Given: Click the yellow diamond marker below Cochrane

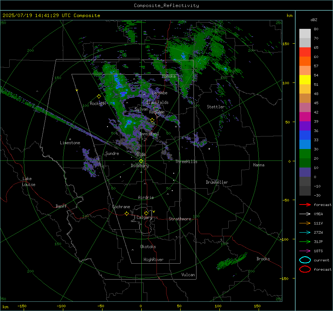Looking at the screenshot, I should [127, 213].
